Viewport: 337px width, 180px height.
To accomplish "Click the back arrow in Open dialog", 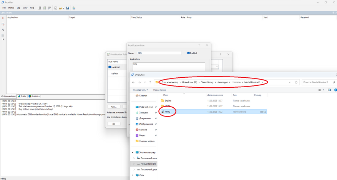I will pyautogui.click(x=133, y=82).
